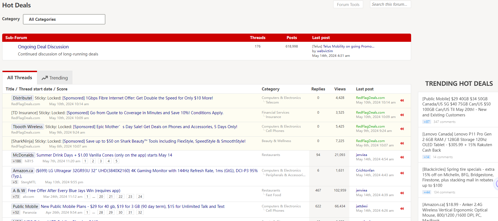Open the Epic Mother's Day Sale thread

155,127
